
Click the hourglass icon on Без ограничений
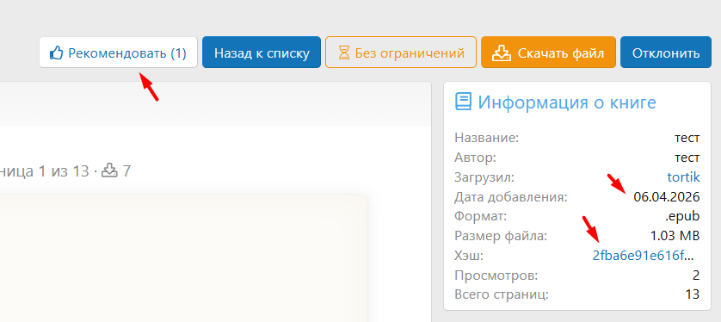pyautogui.click(x=343, y=53)
